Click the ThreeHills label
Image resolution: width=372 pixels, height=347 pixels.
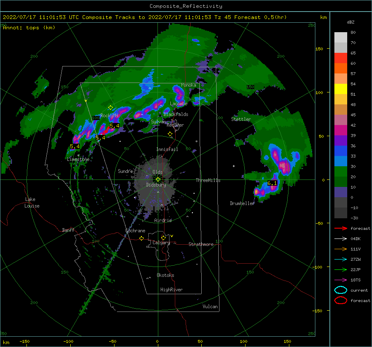click(x=208, y=180)
